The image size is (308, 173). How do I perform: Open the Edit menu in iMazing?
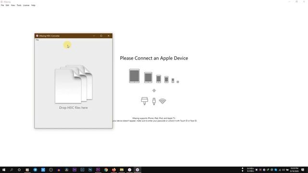[x=7, y=5]
